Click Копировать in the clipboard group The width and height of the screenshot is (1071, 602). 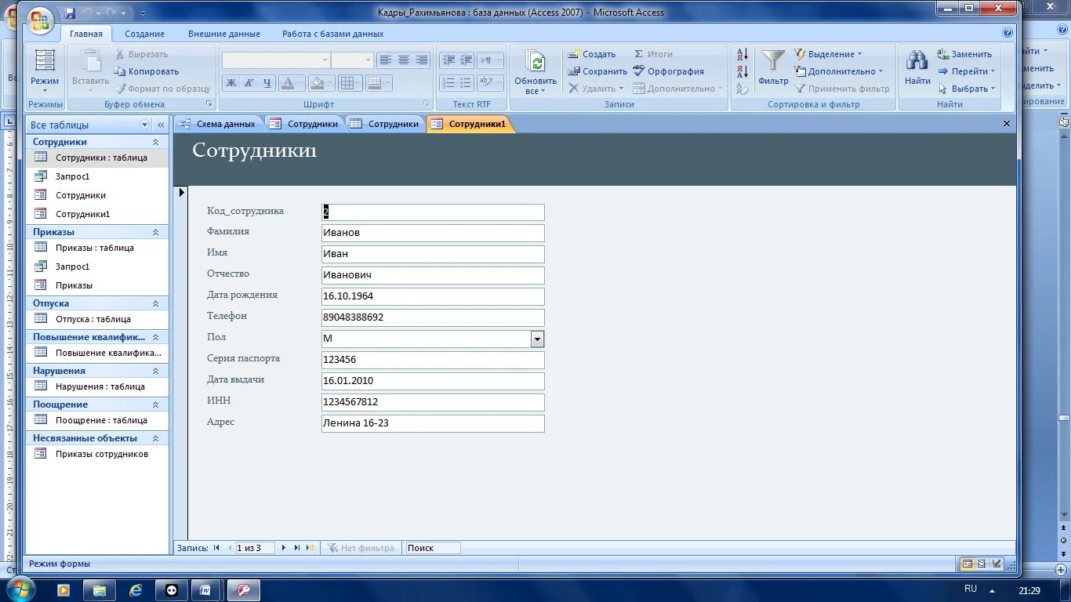pos(147,71)
